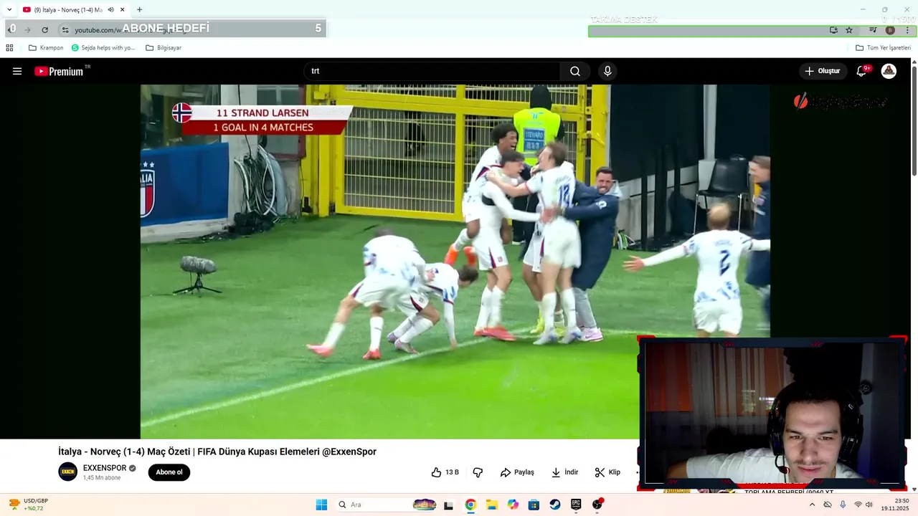Viewport: 918px width, 516px height.
Task: Create a clip with Klip button
Action: coord(607,472)
